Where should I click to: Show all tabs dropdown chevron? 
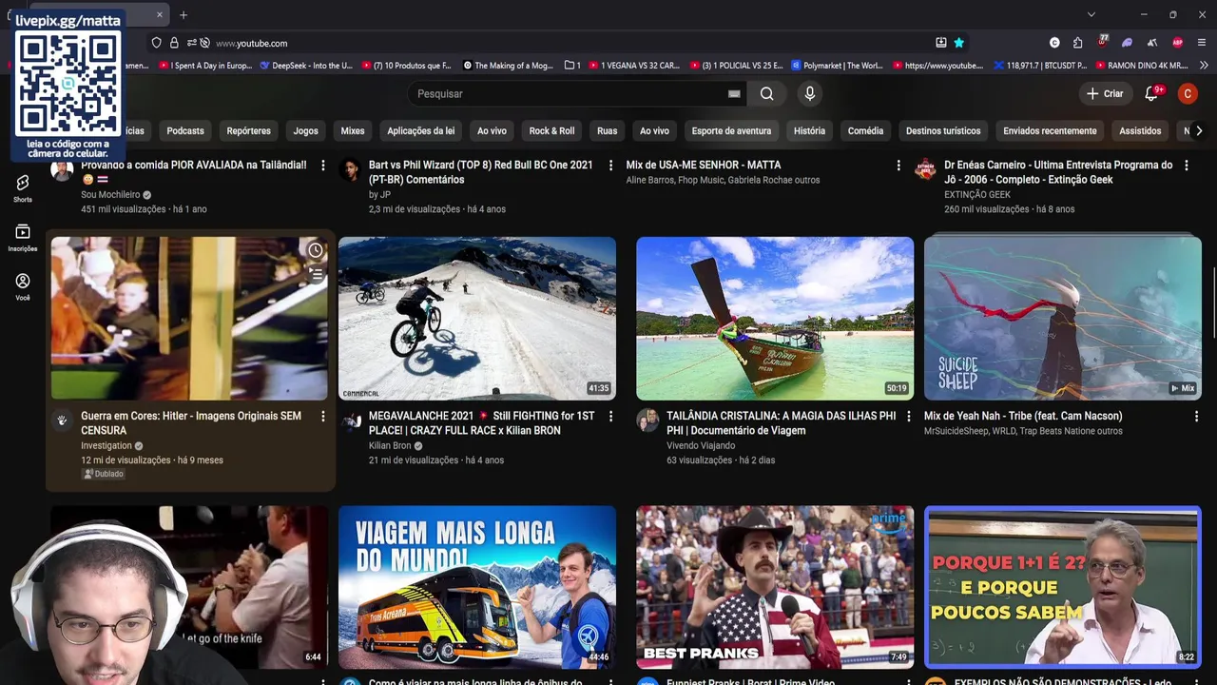click(x=1091, y=14)
